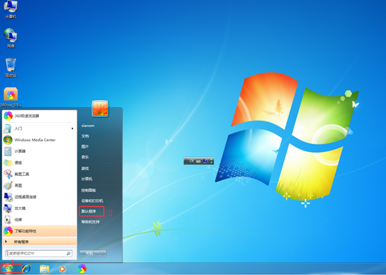Open 帮助和支持 help and support
386x275 pixels.
coord(91,222)
